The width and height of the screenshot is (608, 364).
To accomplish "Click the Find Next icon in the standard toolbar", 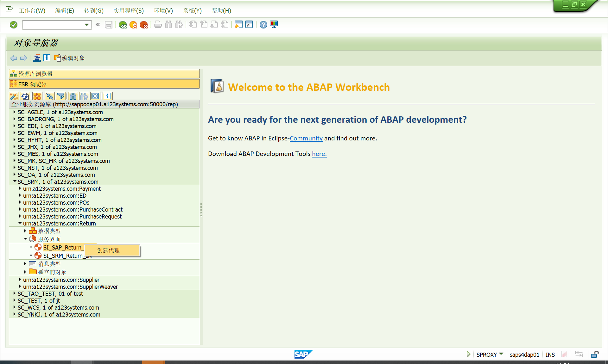I will [x=179, y=25].
